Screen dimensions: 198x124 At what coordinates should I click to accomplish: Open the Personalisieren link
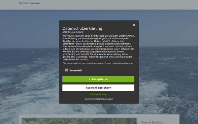tap(99, 94)
